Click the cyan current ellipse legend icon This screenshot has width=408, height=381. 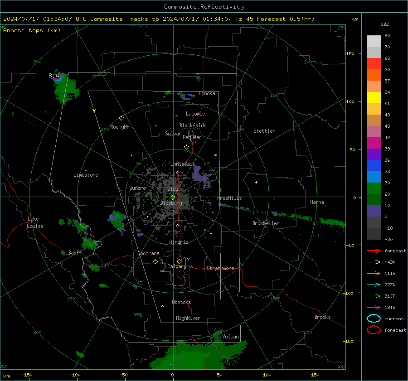(x=374, y=318)
